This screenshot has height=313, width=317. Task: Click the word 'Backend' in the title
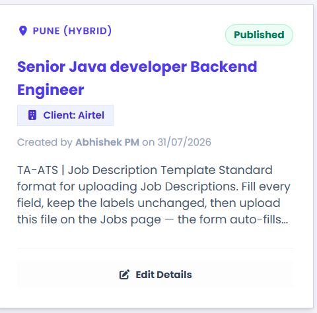pyautogui.click(x=224, y=67)
